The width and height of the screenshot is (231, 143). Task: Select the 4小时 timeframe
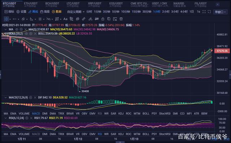coord(184,12)
